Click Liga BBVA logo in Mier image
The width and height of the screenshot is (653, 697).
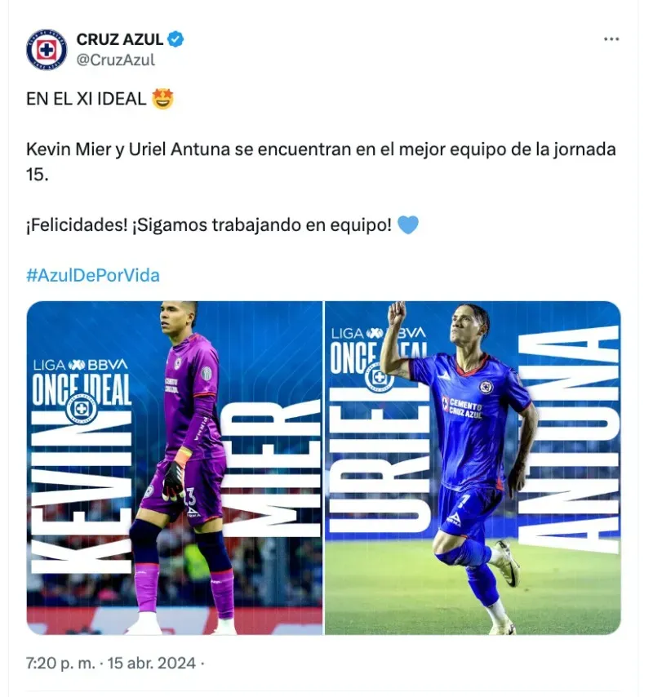pyautogui.click(x=81, y=365)
